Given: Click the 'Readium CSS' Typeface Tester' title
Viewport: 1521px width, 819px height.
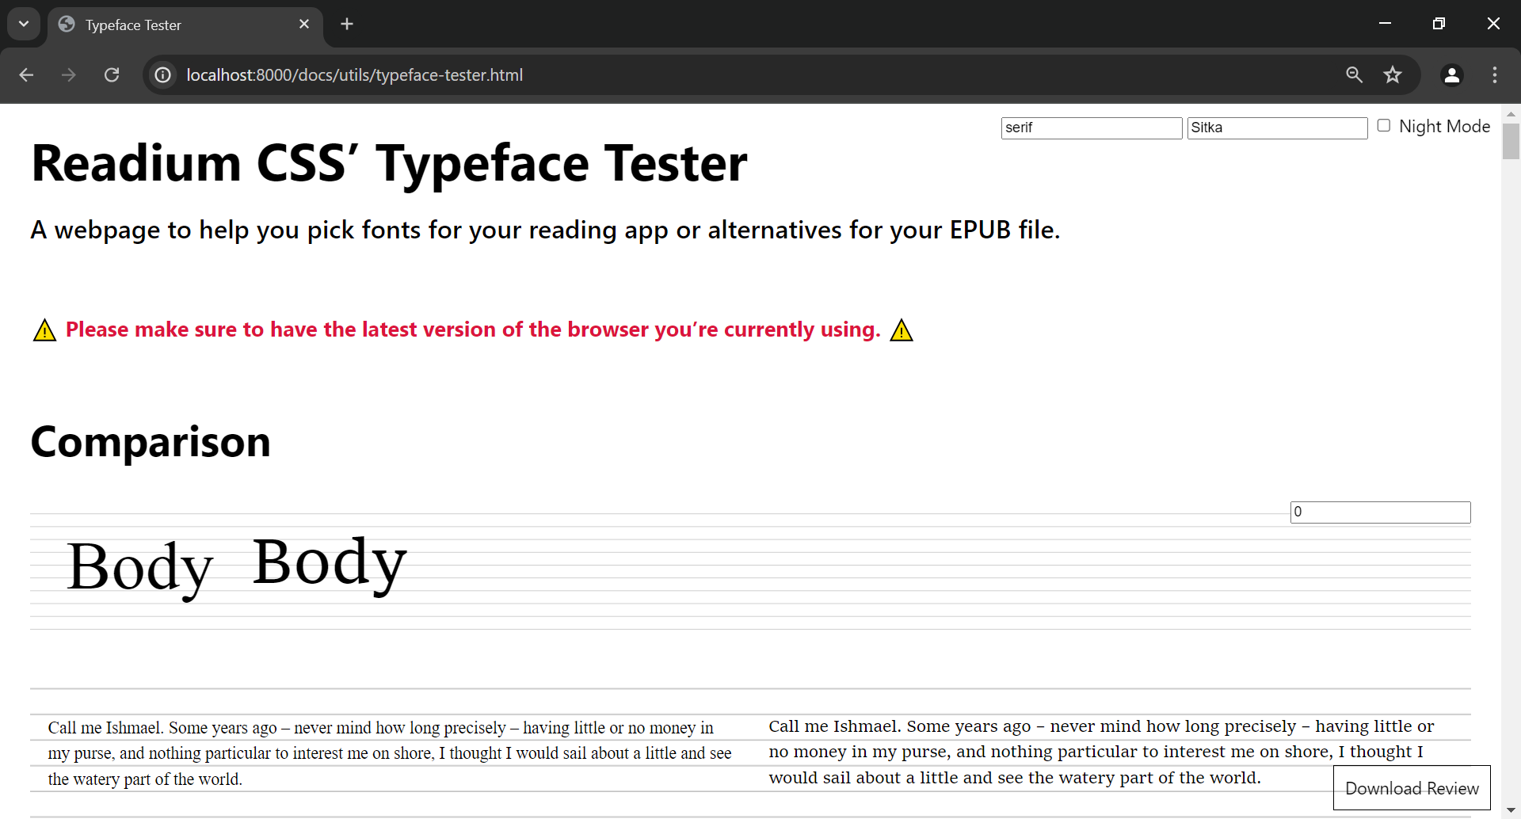Looking at the screenshot, I should tap(389, 164).
